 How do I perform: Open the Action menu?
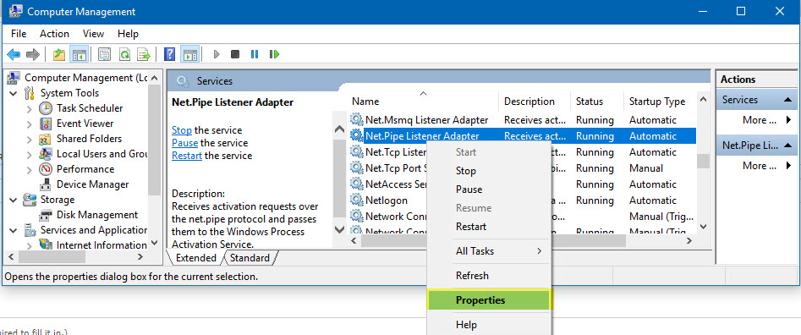click(x=54, y=34)
